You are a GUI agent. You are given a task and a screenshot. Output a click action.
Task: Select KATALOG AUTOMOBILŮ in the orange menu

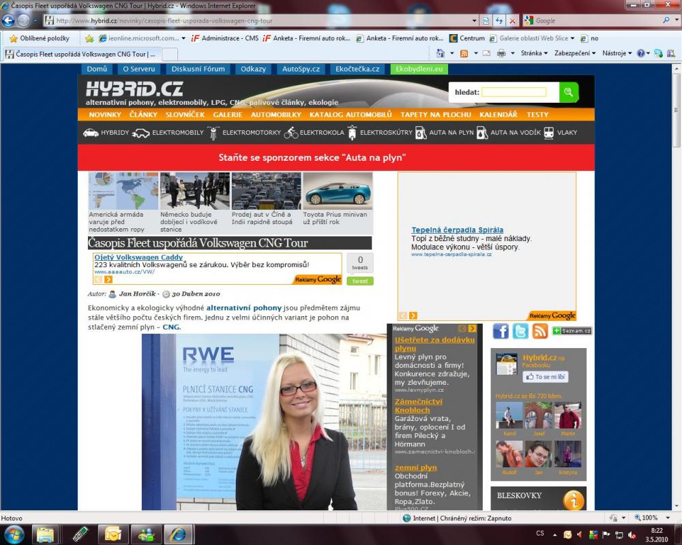(351, 114)
